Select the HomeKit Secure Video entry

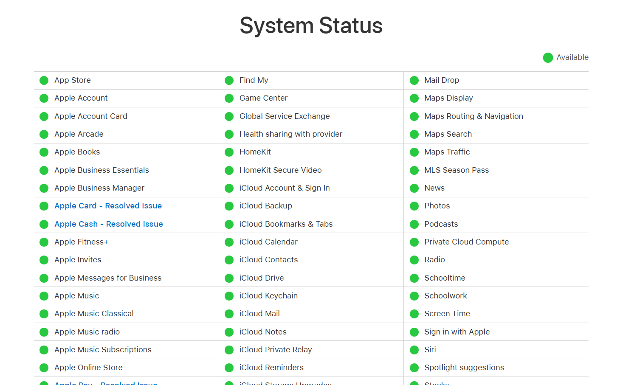pyautogui.click(x=281, y=170)
